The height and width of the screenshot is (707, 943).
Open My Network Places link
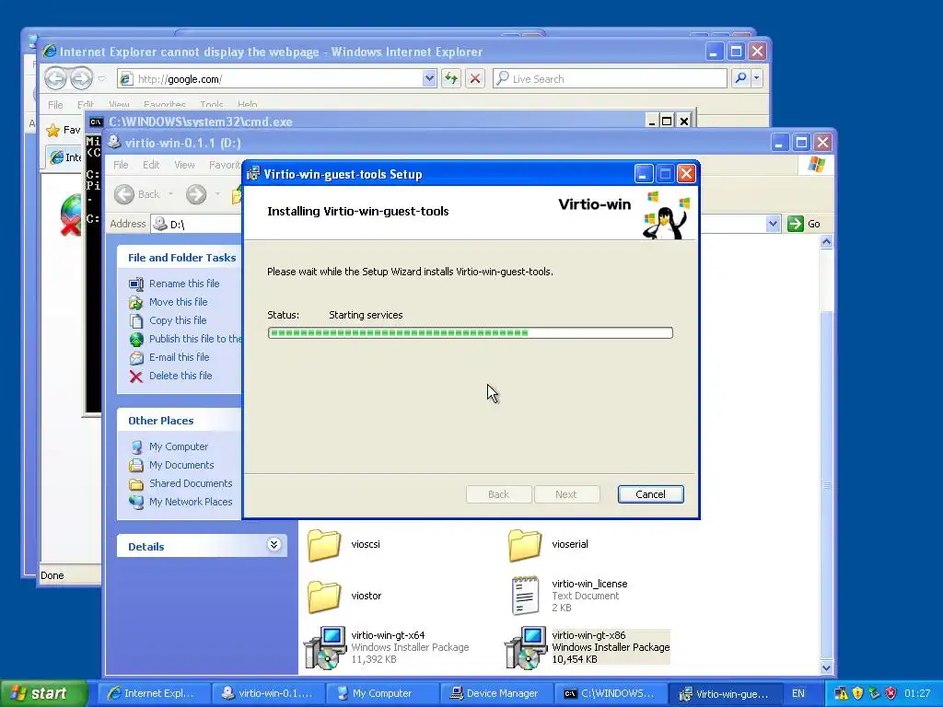point(191,502)
